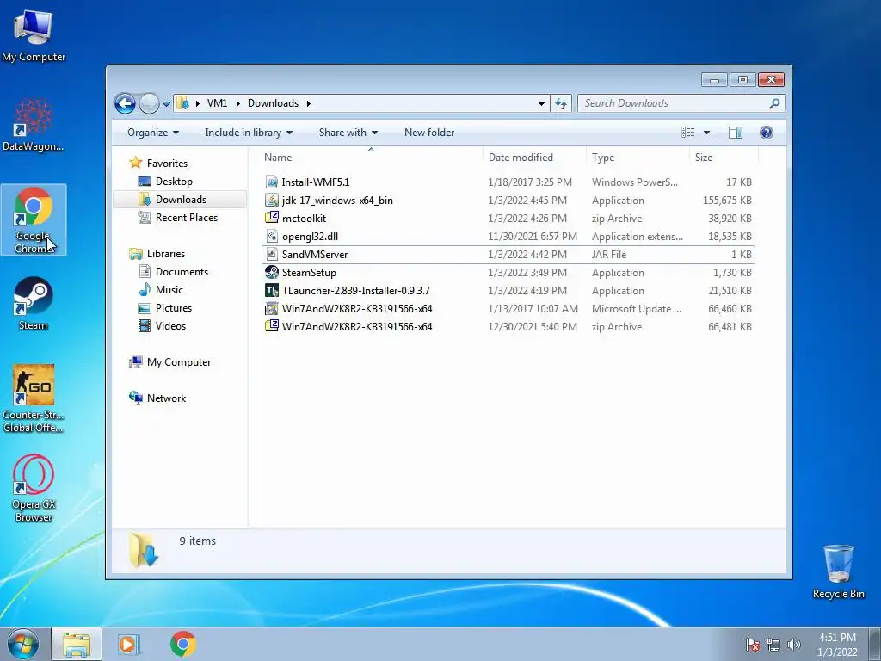The image size is (881, 661).
Task: Click the New folder button
Action: click(429, 133)
